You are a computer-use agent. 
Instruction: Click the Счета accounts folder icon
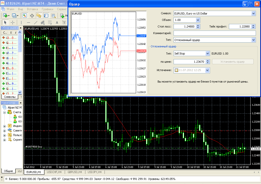pos(9,112)
